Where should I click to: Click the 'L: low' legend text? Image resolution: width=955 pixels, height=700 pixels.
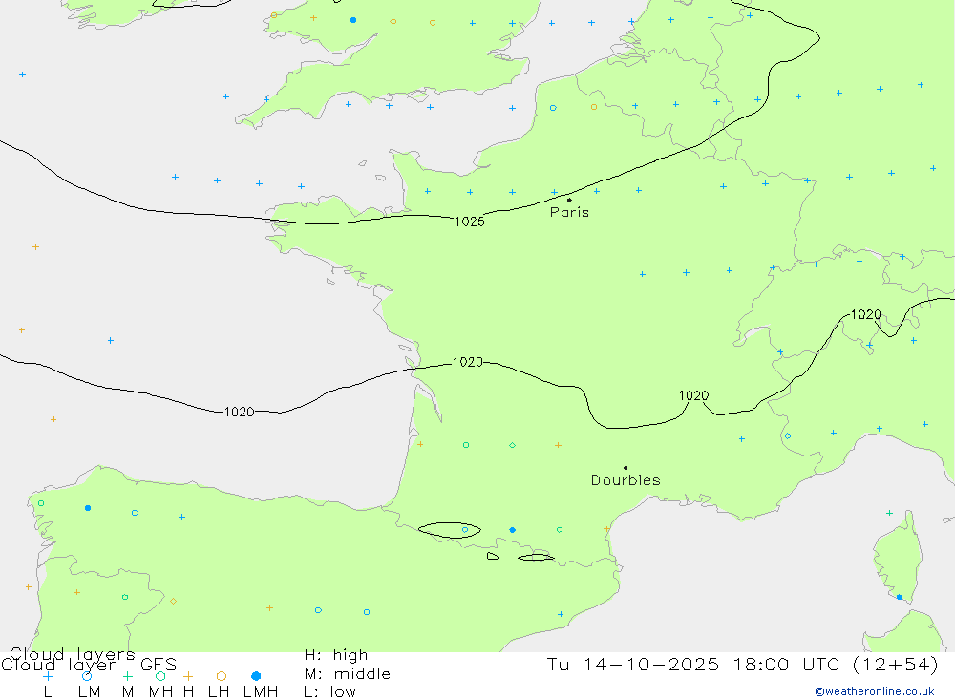329,692
